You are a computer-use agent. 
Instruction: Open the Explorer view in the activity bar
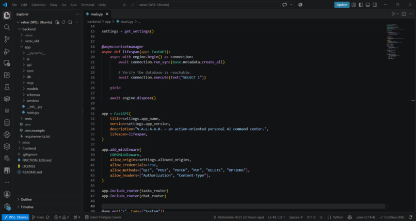pos(7,15)
